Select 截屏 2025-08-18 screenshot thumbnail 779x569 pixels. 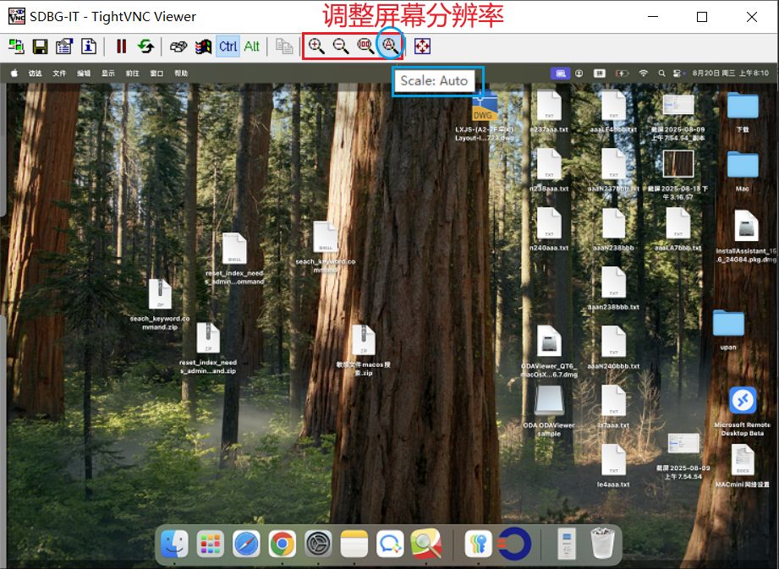pyautogui.click(x=678, y=164)
